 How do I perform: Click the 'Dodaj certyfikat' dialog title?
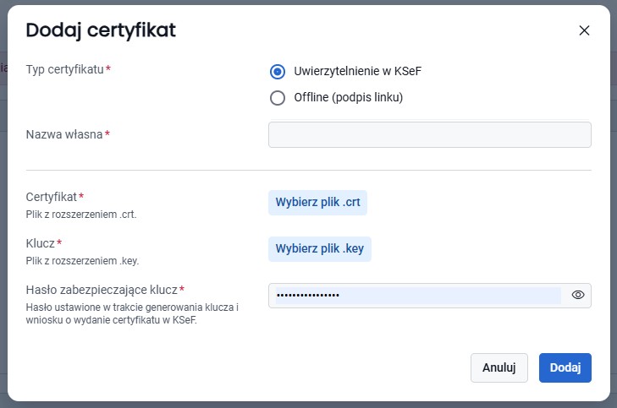(x=101, y=30)
